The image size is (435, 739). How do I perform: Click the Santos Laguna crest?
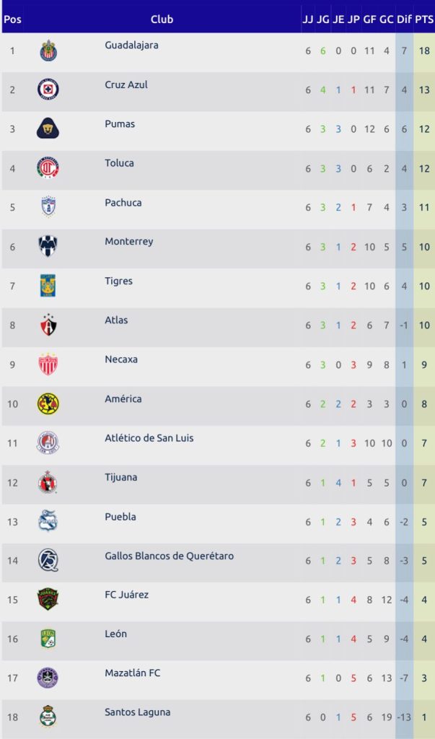(48, 717)
